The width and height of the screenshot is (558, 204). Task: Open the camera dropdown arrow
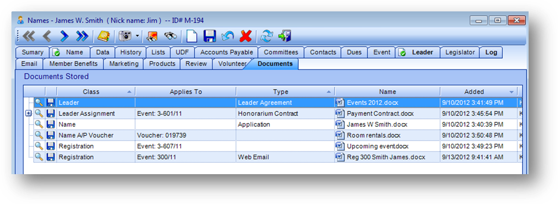(137, 36)
